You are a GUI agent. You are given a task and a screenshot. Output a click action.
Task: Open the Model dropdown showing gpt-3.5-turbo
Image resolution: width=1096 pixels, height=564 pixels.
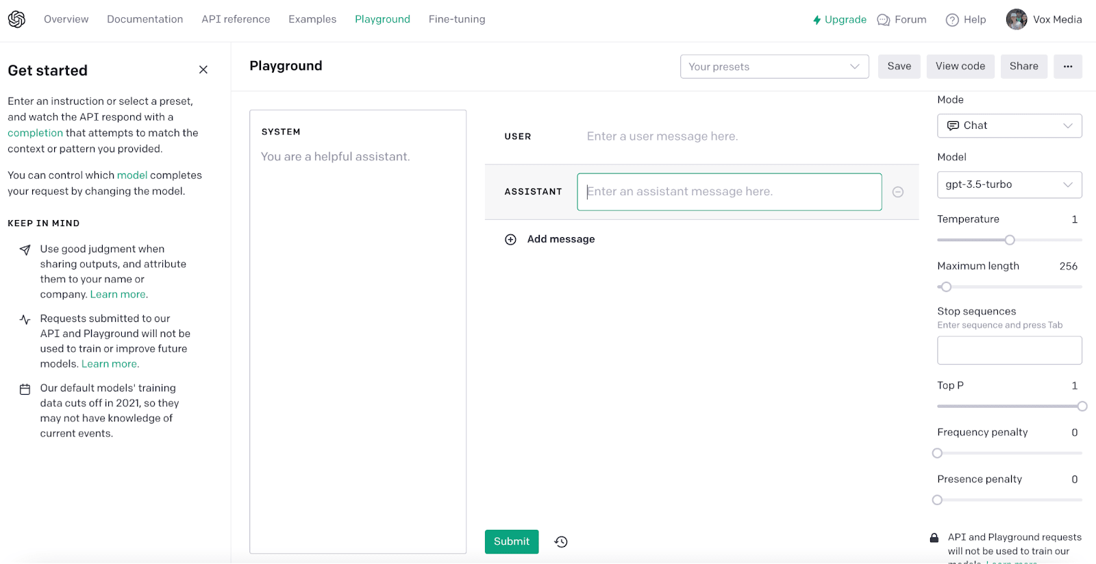click(1009, 184)
